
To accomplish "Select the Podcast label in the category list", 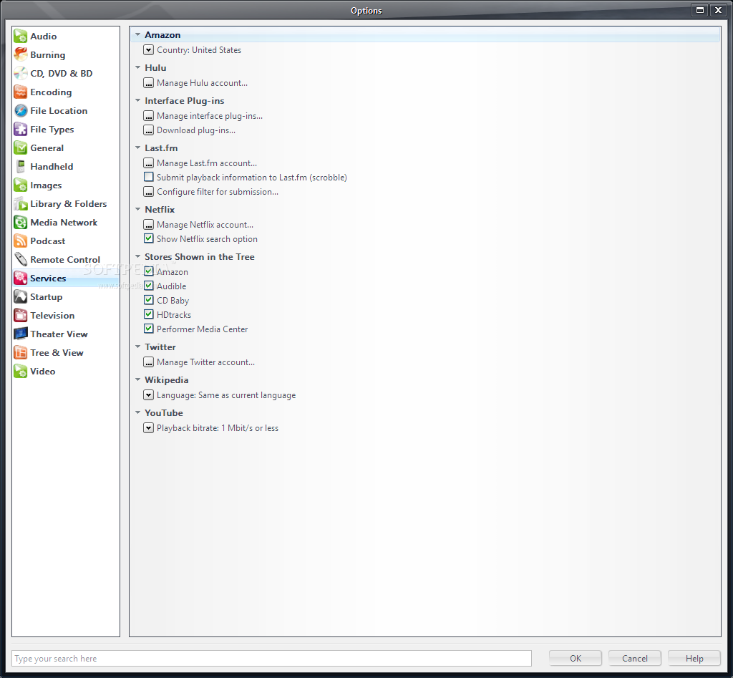I will coord(48,241).
